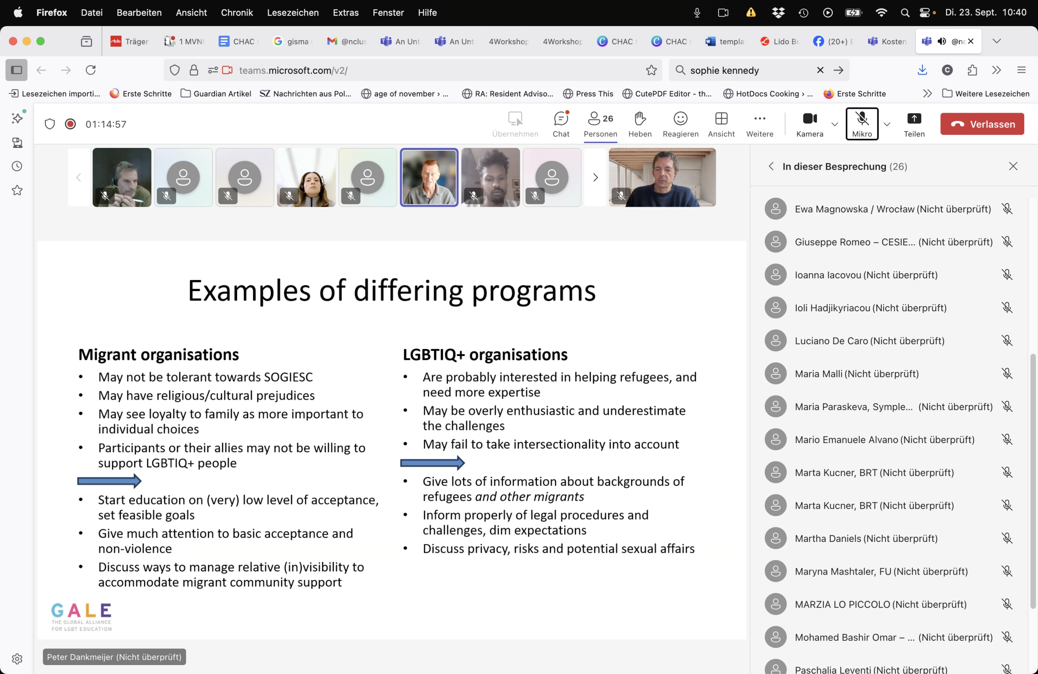Leave the meeting with the Verlassen button

[x=982, y=124]
